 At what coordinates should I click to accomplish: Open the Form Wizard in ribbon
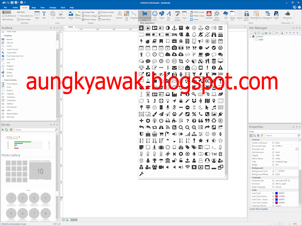(177, 16)
